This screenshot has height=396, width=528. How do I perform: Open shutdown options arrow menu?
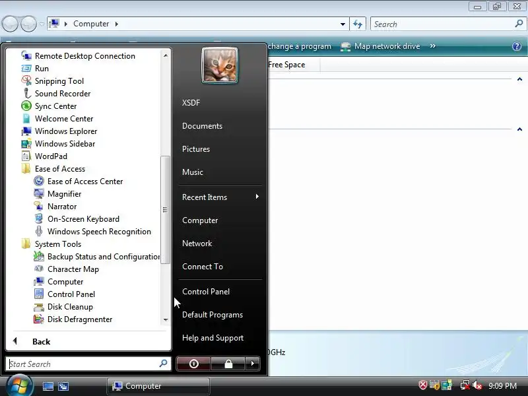point(253,364)
